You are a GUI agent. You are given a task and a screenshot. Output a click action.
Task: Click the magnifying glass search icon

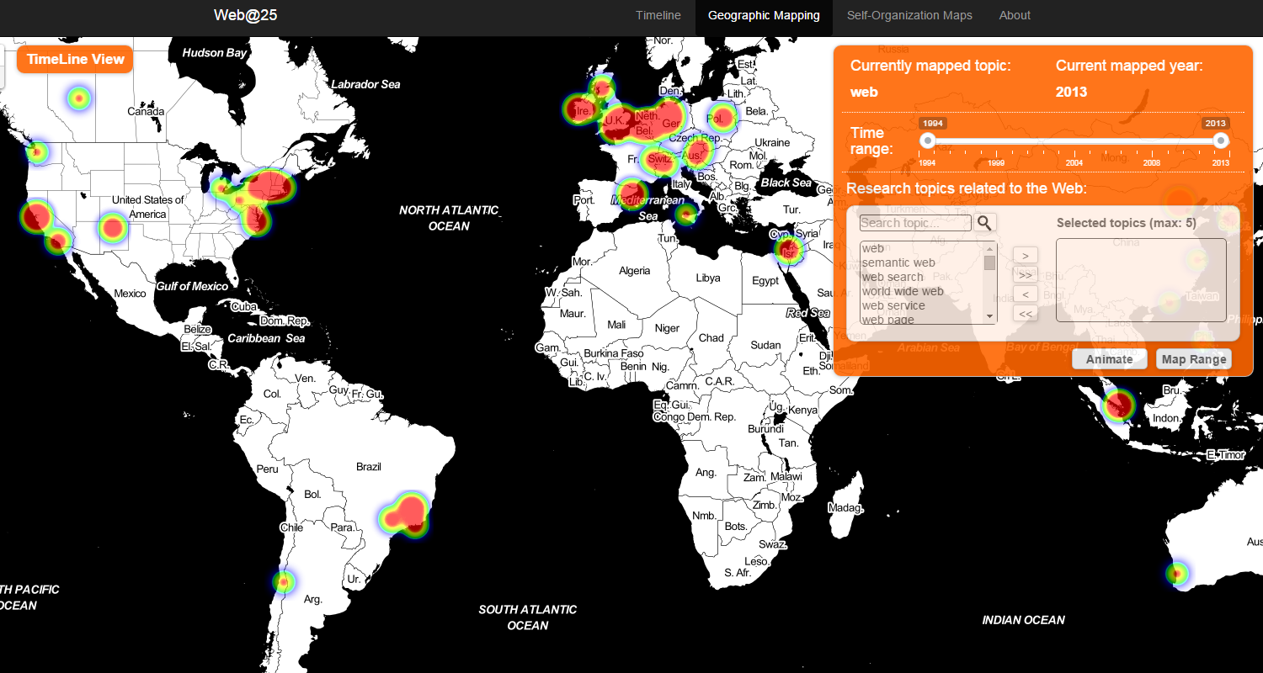[x=984, y=223]
